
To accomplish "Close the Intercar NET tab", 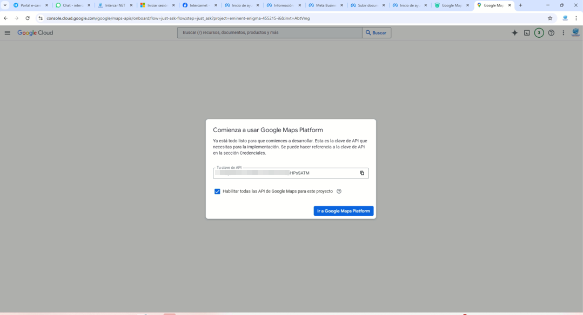I will (131, 5).
